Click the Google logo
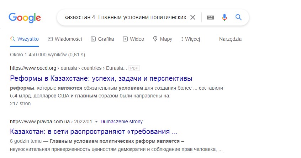 (25, 18)
